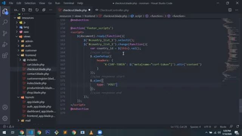Open the Source Control view
Viewport: 242px width, 136px height.
point(5,33)
